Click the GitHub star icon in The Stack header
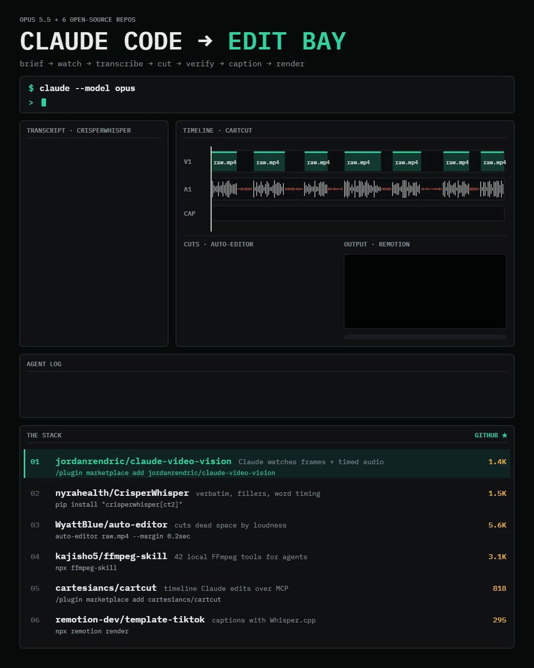Viewport: 534px width, 668px height. coord(505,435)
